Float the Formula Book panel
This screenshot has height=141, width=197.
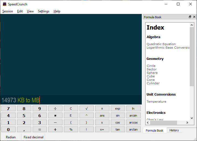(x=190, y=17)
